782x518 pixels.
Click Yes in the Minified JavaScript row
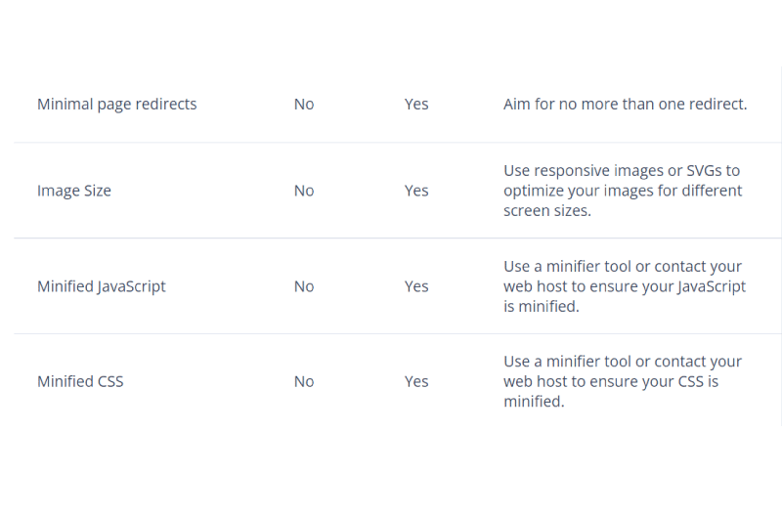(x=416, y=286)
